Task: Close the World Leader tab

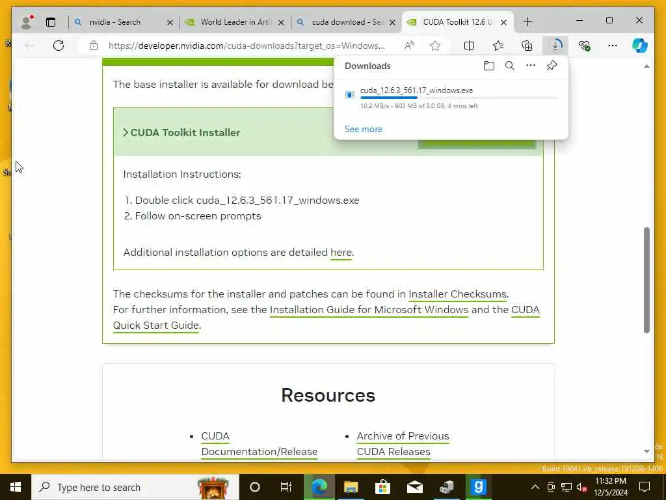Action: coord(281,23)
